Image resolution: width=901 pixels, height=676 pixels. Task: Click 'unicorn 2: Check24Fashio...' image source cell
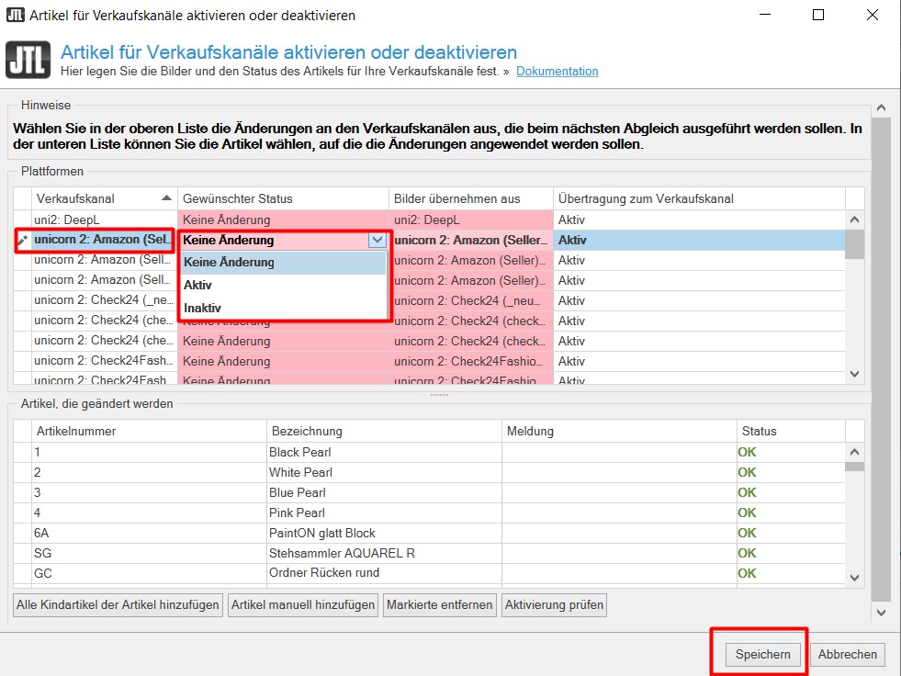[x=470, y=361]
